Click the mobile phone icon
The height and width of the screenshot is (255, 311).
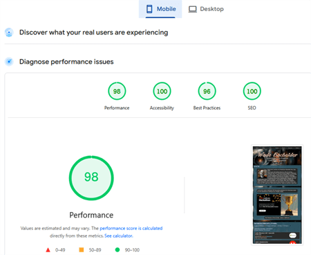(x=149, y=9)
